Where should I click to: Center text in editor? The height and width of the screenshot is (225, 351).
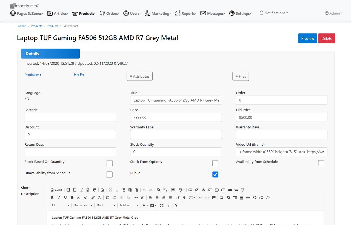pyautogui.click(x=157, y=198)
